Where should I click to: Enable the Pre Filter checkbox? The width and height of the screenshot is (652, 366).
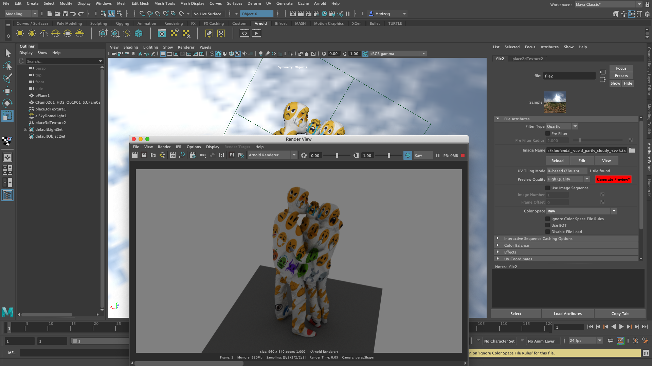548,134
